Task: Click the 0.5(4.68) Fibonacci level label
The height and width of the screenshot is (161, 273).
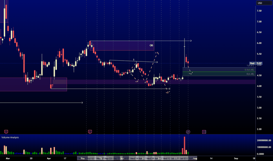Action: point(249,70)
